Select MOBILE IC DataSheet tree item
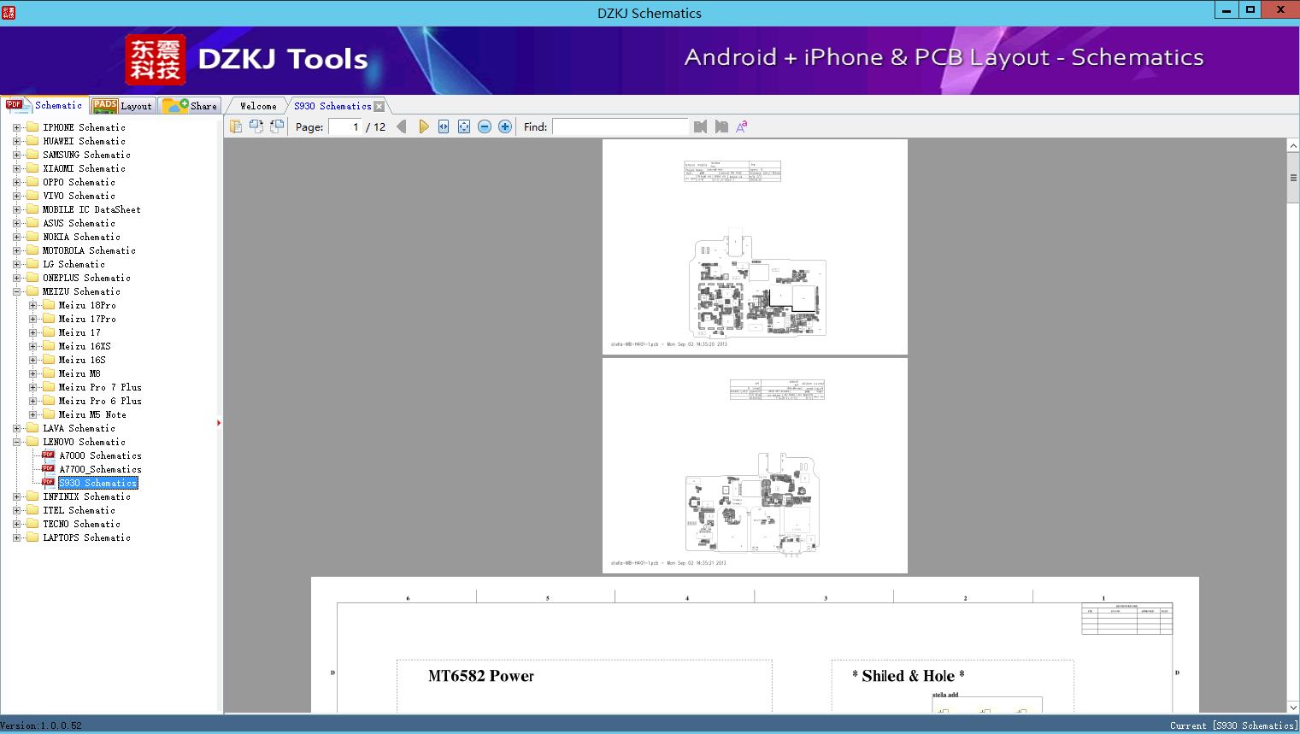The height and width of the screenshot is (734, 1300). click(x=91, y=209)
